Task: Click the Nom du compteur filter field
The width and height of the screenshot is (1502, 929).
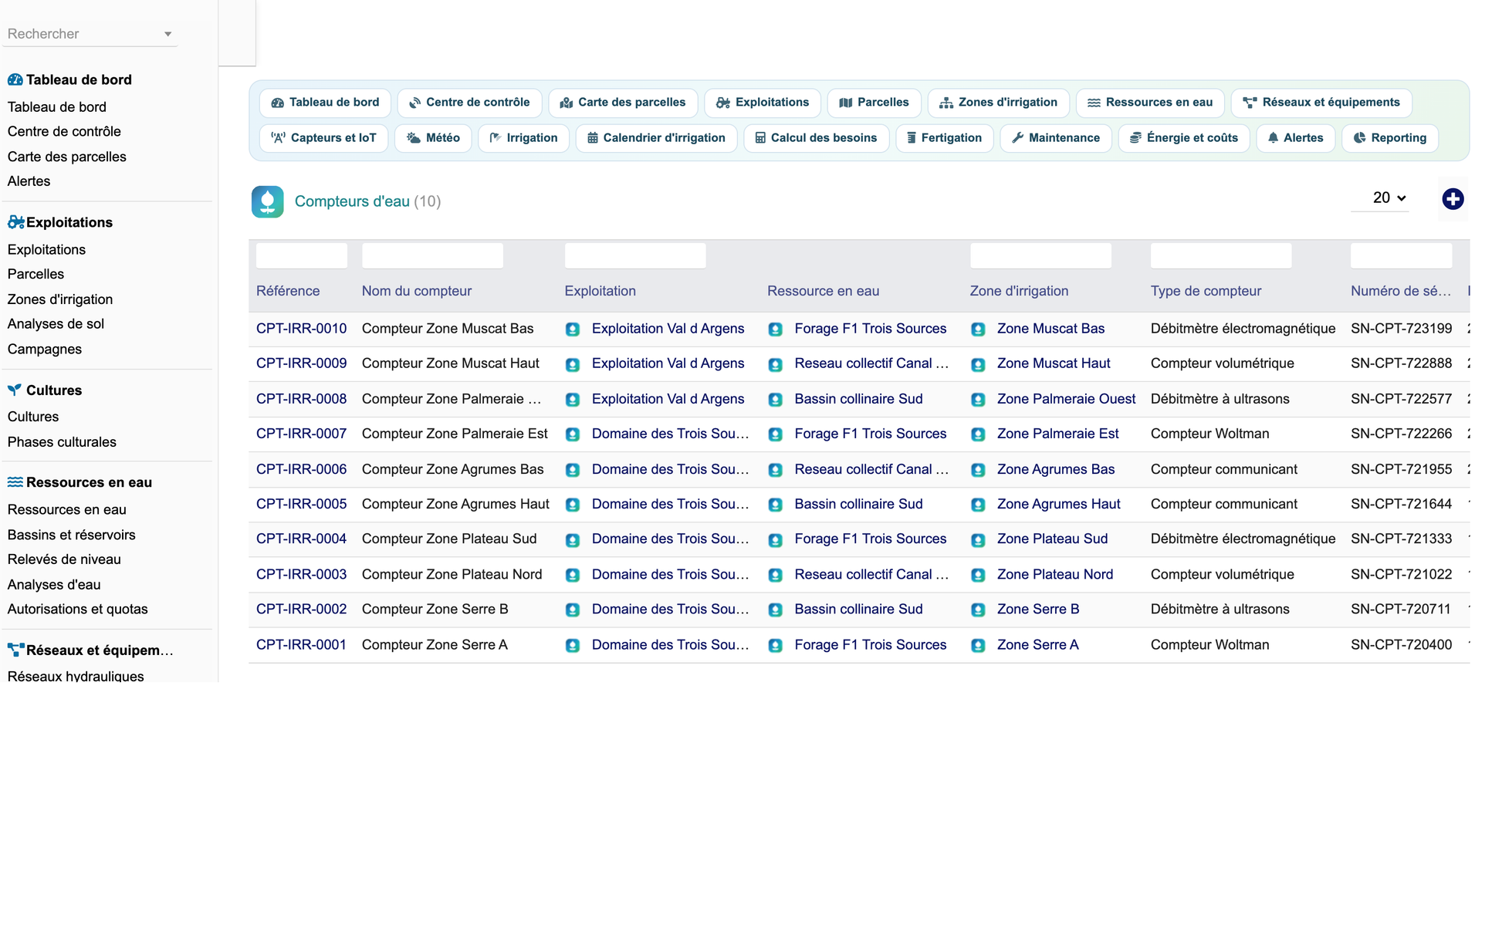Action: click(432, 256)
